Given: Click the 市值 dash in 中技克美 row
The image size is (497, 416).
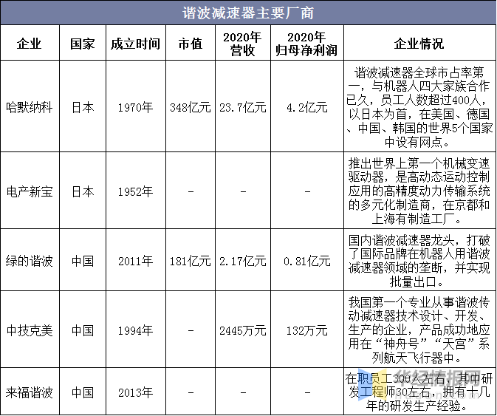Looking at the screenshot, I should [x=191, y=331].
